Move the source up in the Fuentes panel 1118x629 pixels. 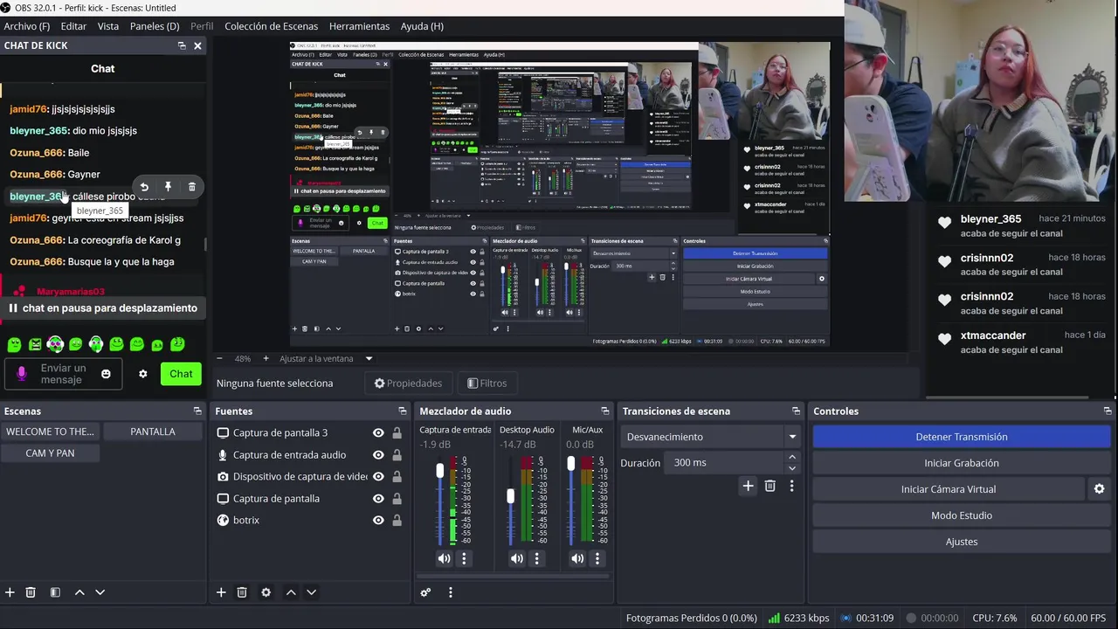click(291, 592)
